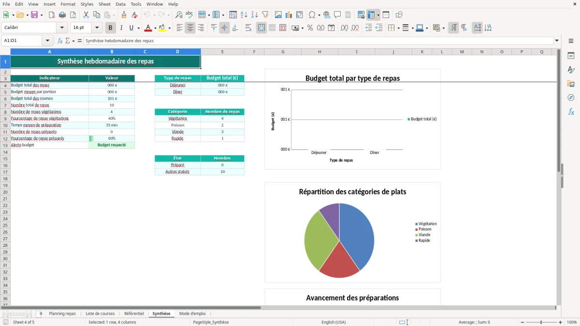Click the Copy icon
Viewport: 580px width, 326px height.
tap(97, 15)
